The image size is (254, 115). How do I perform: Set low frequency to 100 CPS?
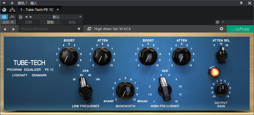[x=98, y=79]
